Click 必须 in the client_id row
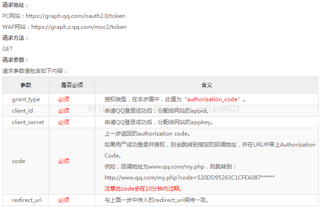320x207 pixels. point(63,111)
